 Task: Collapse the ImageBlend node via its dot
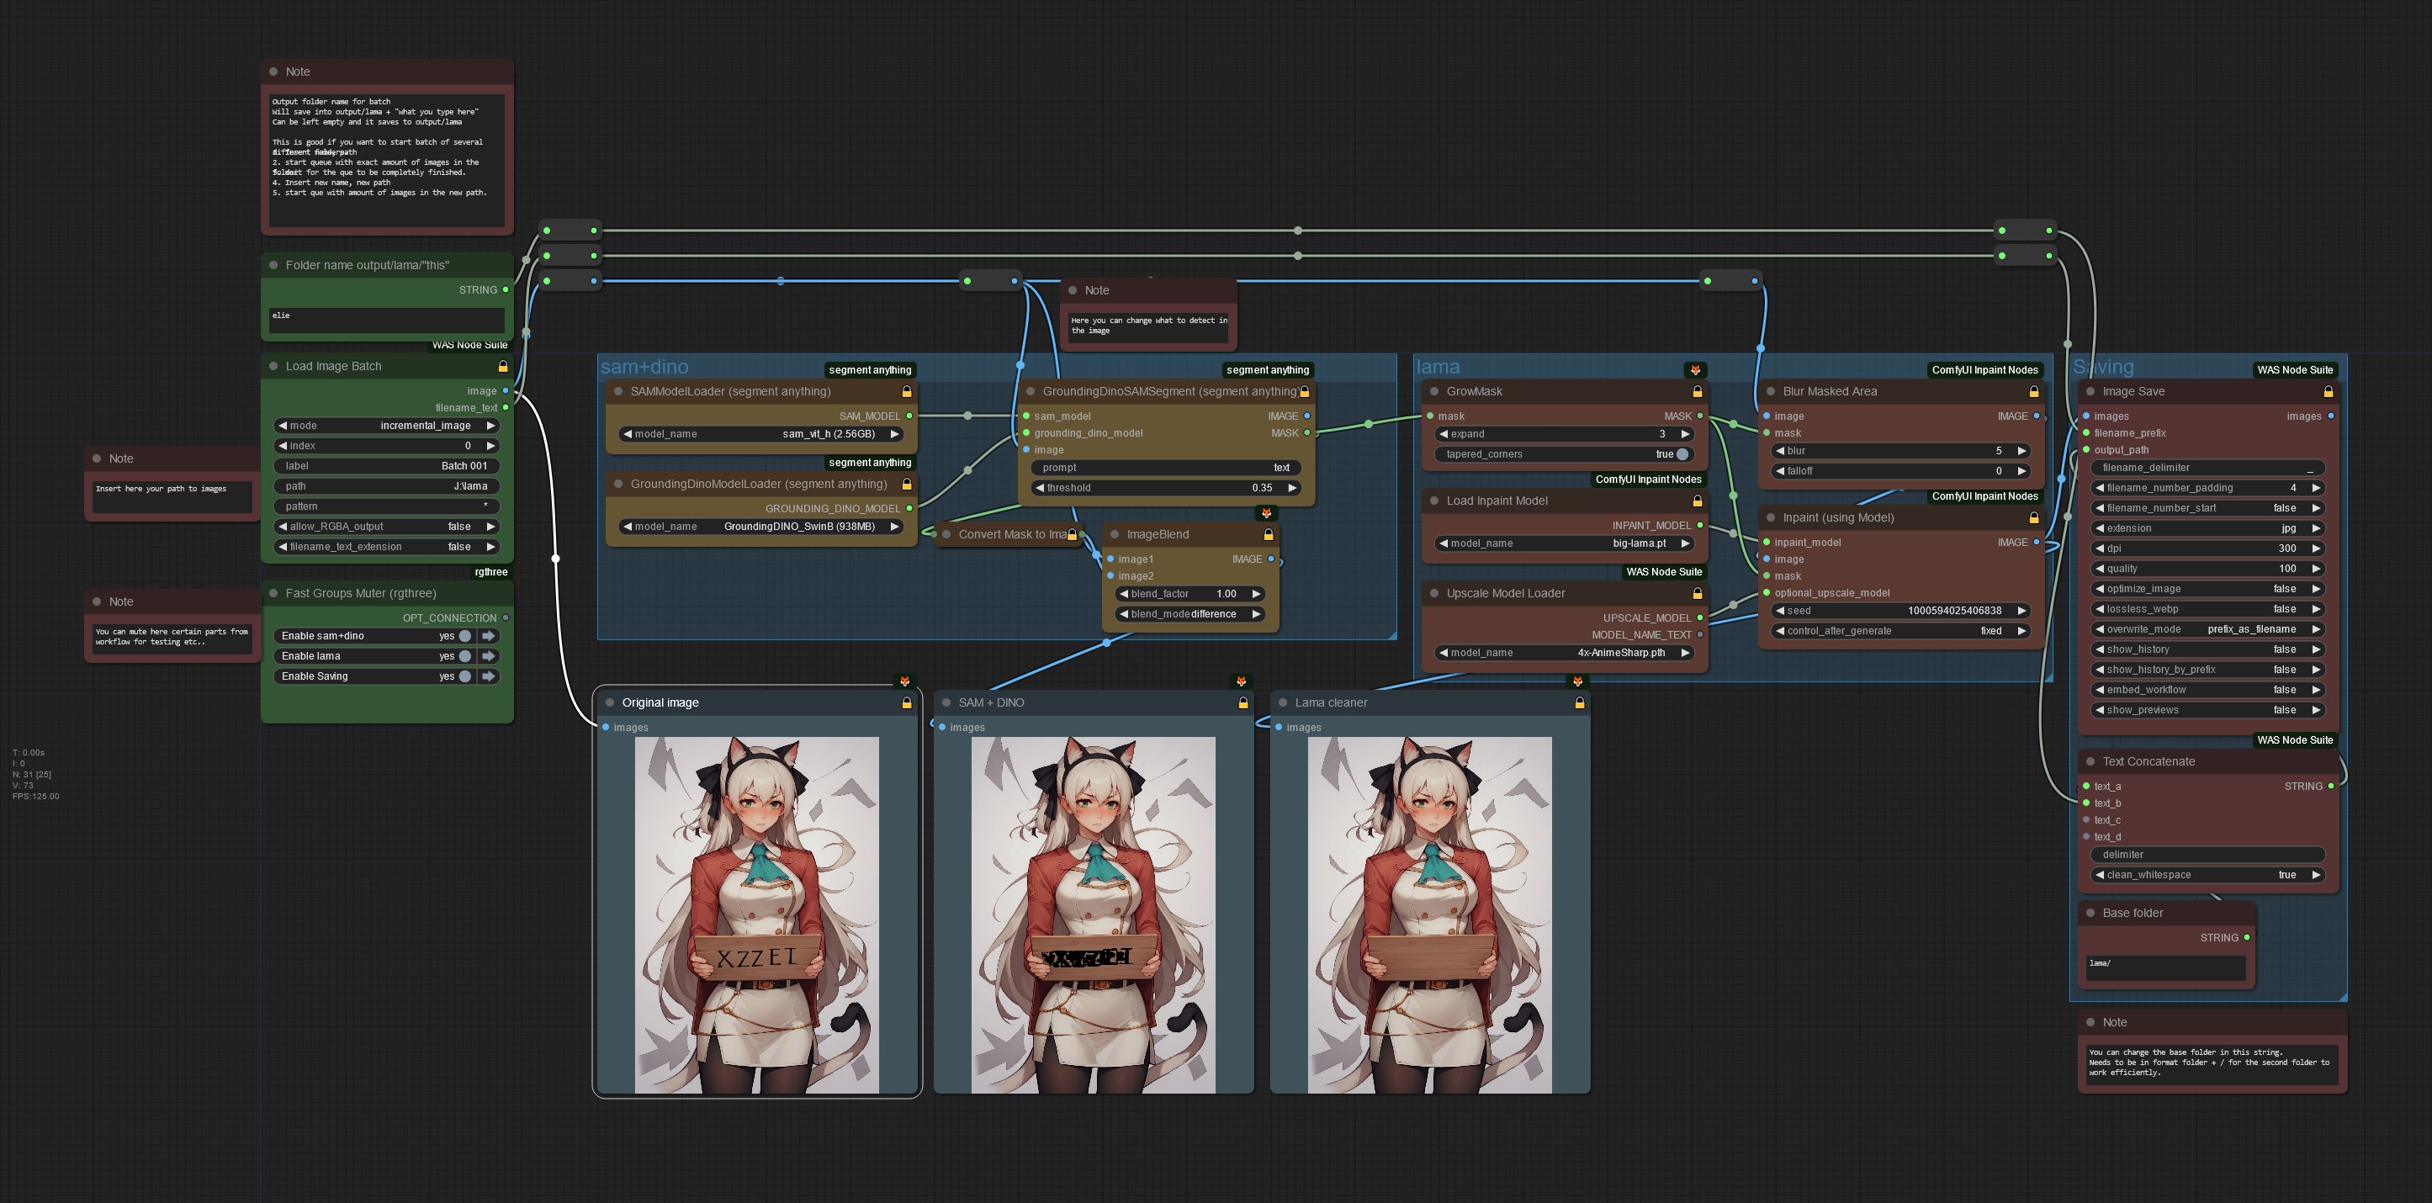[x=1115, y=534]
